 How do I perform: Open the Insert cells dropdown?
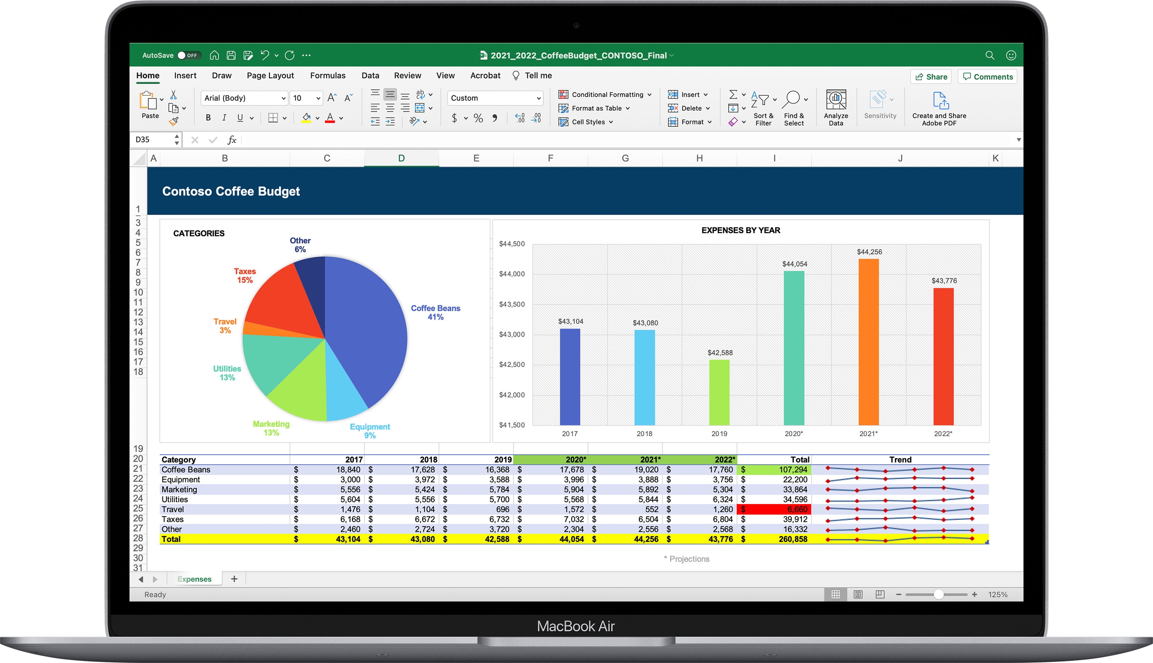(688, 95)
